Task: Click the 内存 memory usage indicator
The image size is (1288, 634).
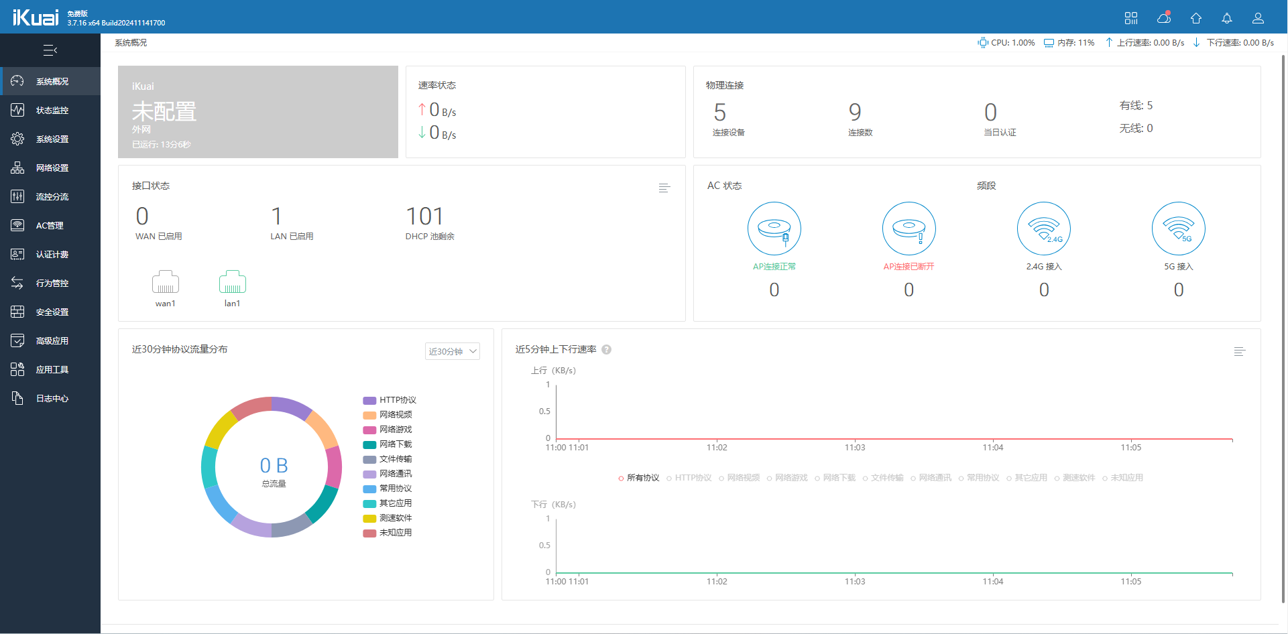Action: [1069, 42]
